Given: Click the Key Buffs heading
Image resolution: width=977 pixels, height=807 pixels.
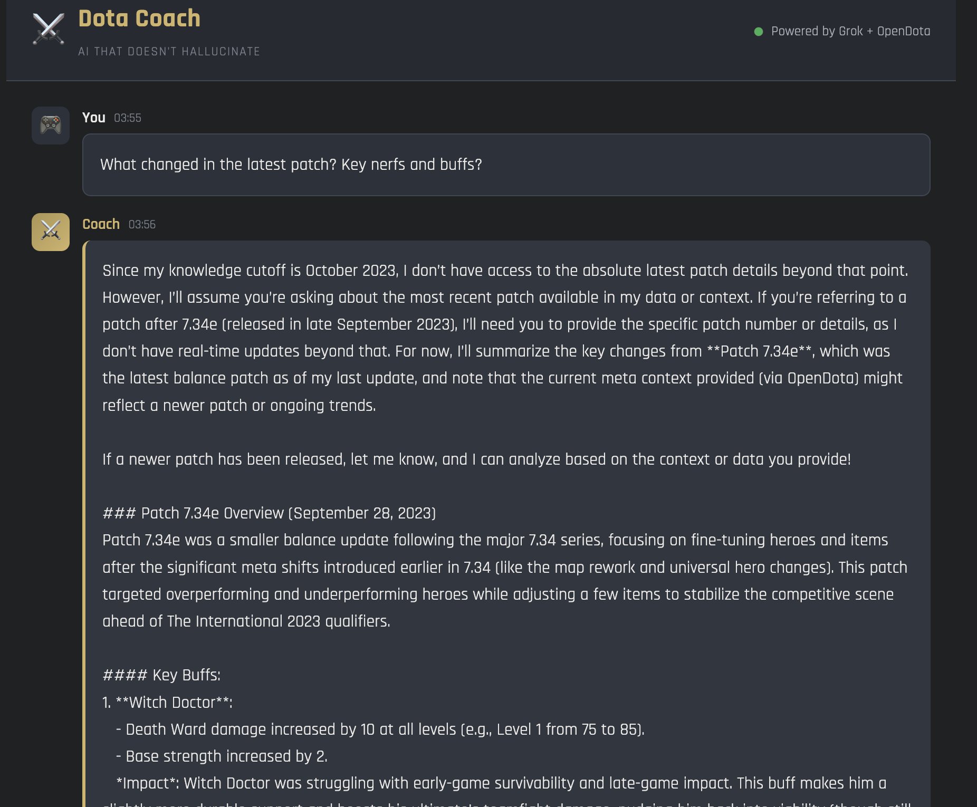Looking at the screenshot, I should 161,675.
